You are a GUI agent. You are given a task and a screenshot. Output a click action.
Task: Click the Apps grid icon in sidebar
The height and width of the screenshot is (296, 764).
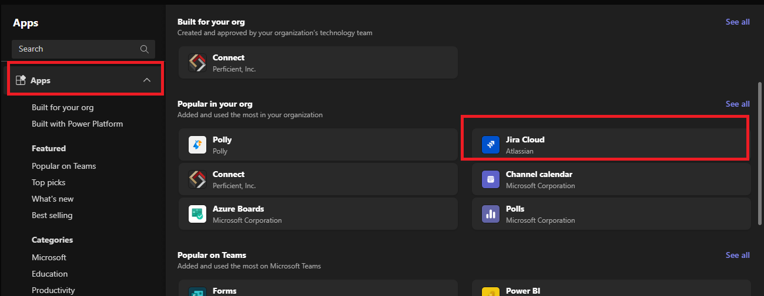21,80
